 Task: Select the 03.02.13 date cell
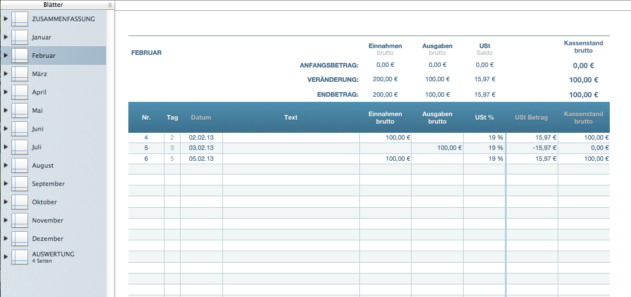(201, 148)
